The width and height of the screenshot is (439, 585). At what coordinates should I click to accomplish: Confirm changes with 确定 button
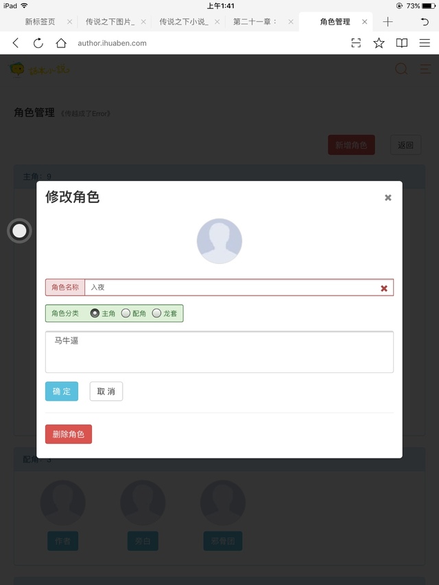coord(62,392)
